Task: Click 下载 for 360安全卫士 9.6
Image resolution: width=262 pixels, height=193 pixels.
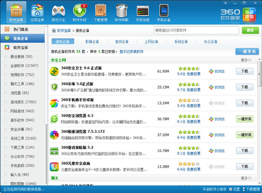Action: coord(245,71)
